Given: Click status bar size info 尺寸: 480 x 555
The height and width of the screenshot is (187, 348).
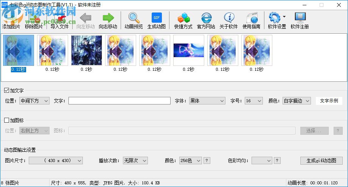Looking at the screenshot, I should (x=68, y=183).
